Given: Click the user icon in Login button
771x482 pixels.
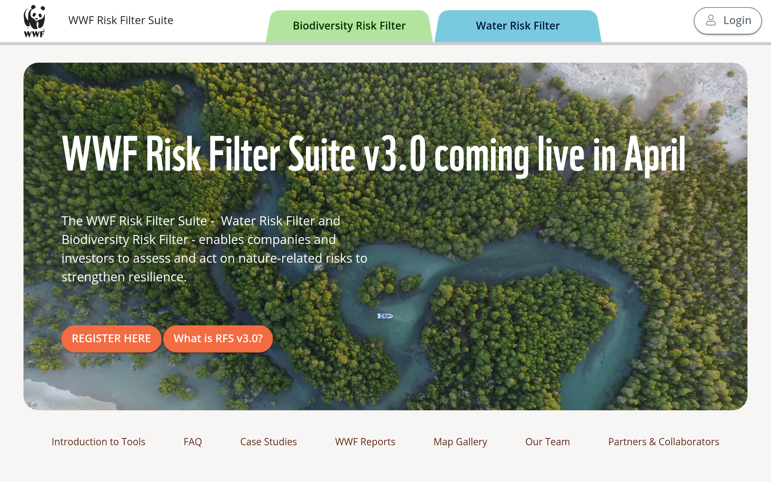Looking at the screenshot, I should tap(711, 20).
